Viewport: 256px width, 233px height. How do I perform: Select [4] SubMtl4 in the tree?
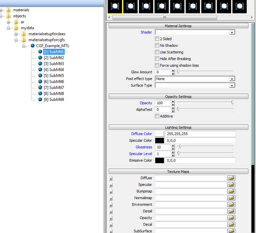54,70
